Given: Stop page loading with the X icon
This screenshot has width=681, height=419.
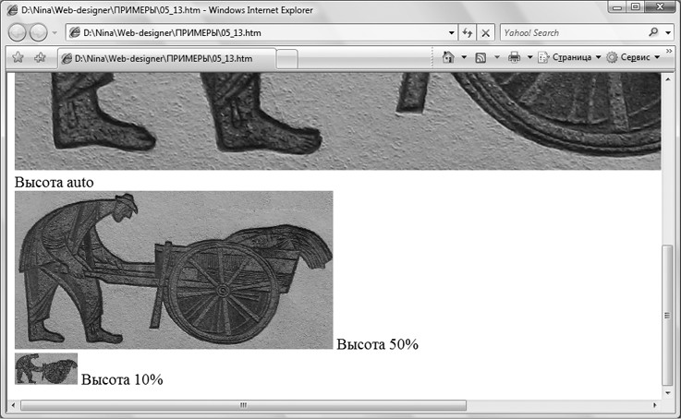Looking at the screenshot, I should click(x=486, y=33).
